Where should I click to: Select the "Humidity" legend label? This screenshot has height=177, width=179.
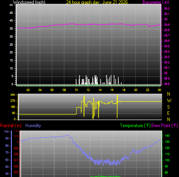point(33,126)
